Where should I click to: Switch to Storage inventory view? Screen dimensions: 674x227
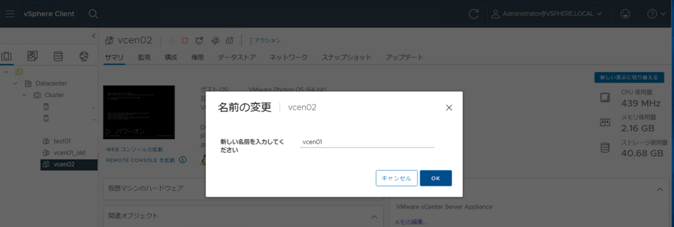[x=58, y=56]
